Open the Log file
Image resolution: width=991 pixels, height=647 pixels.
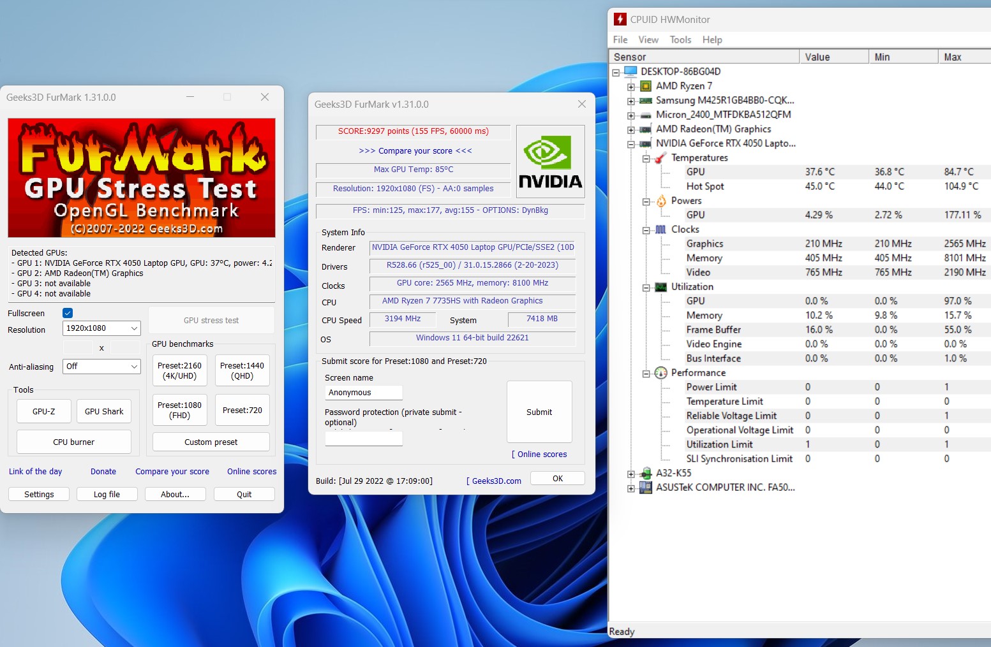tap(107, 494)
